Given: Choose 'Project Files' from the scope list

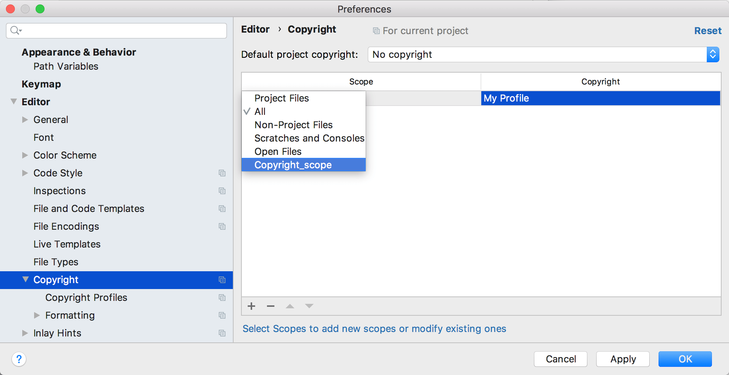Looking at the screenshot, I should pos(281,98).
